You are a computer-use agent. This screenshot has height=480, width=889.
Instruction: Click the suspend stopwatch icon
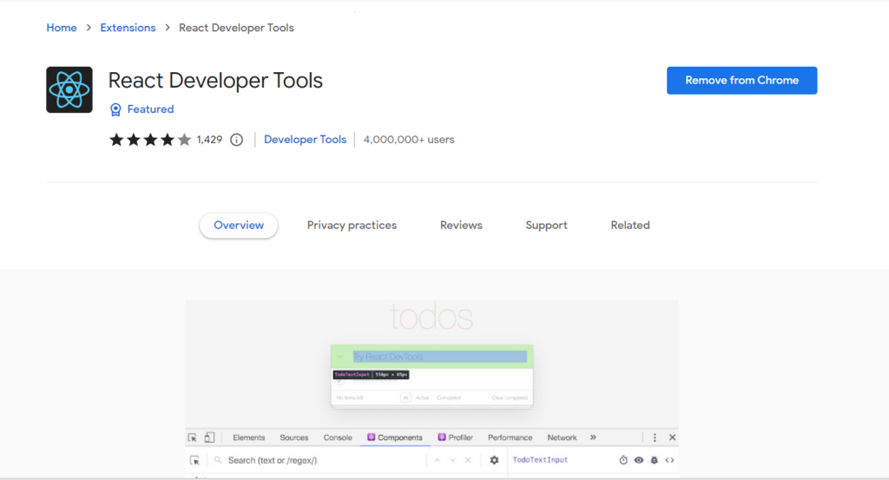point(623,460)
